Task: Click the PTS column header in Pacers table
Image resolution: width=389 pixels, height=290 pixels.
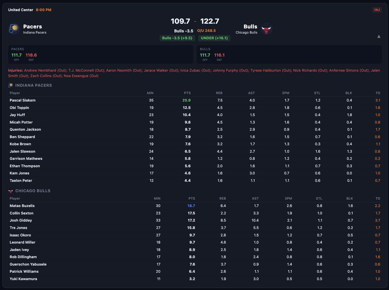Action: pyautogui.click(x=187, y=93)
